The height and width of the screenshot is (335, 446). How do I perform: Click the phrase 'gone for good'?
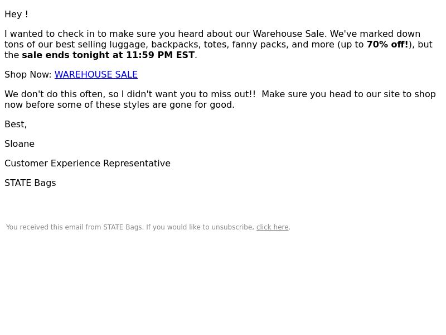pyautogui.click(x=201, y=105)
